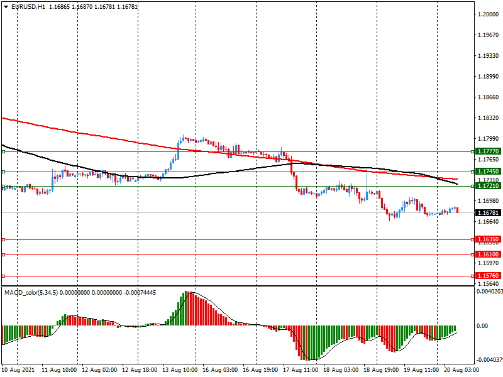Image resolution: width=503 pixels, height=377 pixels.
Task: Click the 1.20000 price scale label
Action: pos(489,14)
